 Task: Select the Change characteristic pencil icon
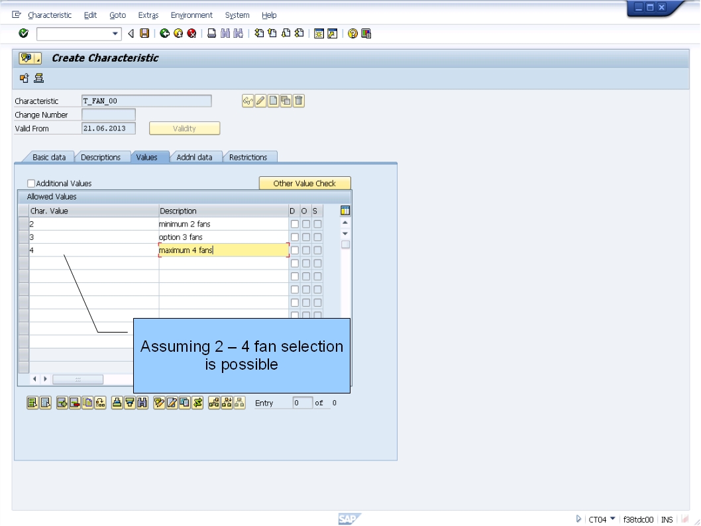[260, 101]
